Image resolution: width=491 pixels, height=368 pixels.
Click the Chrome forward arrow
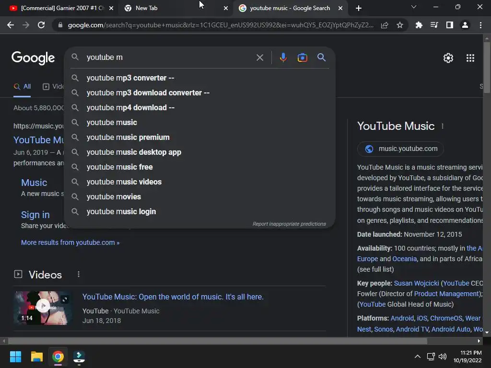[26, 25]
